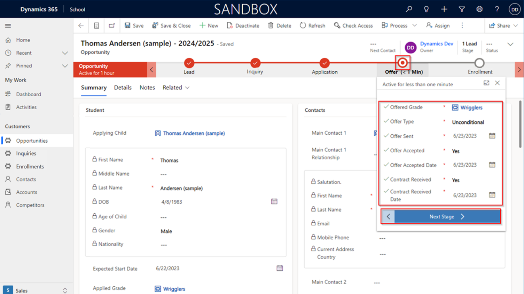524x294 pixels.
Task: Open the Related tab dropdown
Action: pyautogui.click(x=176, y=88)
